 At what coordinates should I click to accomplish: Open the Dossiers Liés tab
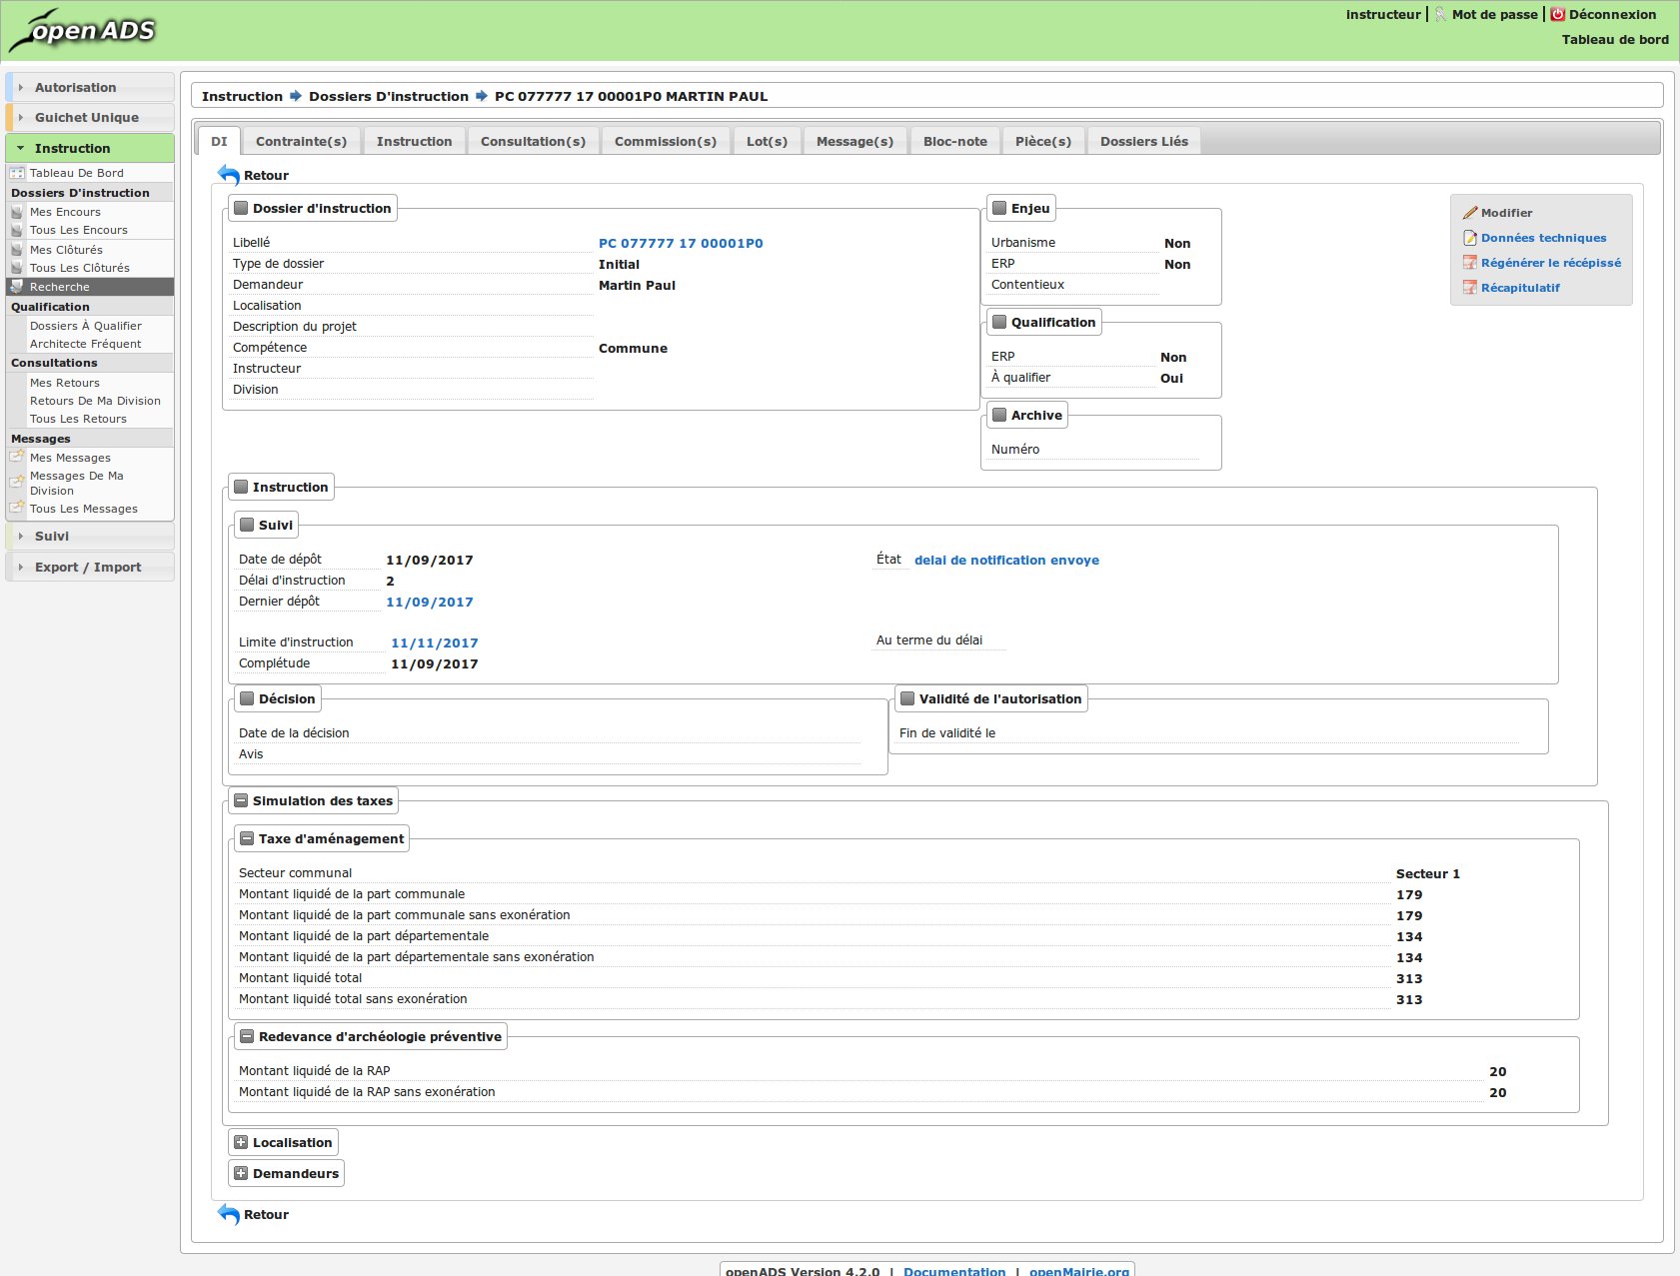coord(1144,142)
